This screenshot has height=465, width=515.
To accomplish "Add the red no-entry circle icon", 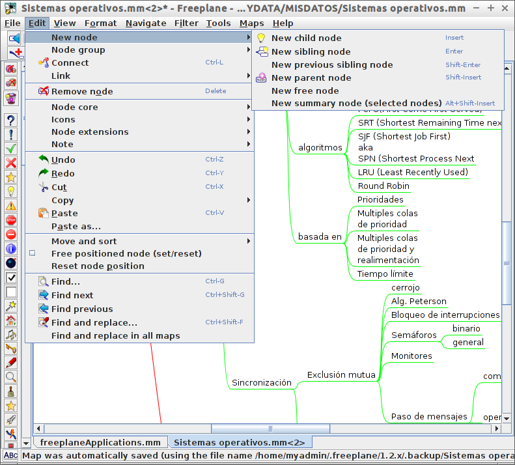I will [11, 234].
